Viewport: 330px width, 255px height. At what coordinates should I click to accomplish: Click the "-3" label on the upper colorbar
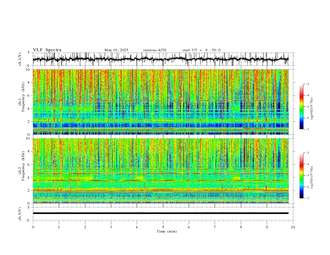307,84
